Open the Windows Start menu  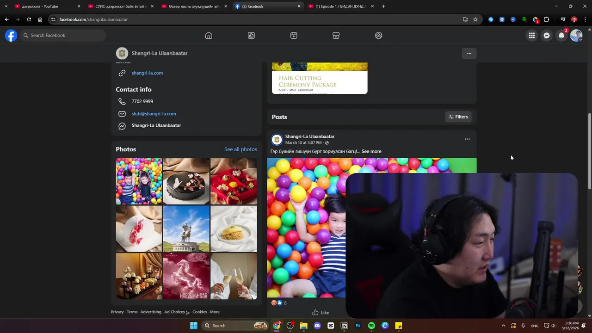(193, 326)
